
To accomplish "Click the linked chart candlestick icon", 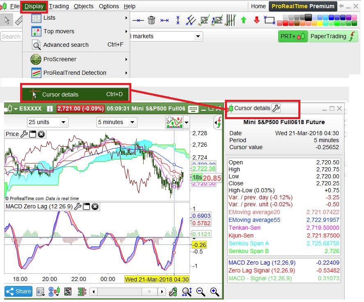I will [54, 292].
